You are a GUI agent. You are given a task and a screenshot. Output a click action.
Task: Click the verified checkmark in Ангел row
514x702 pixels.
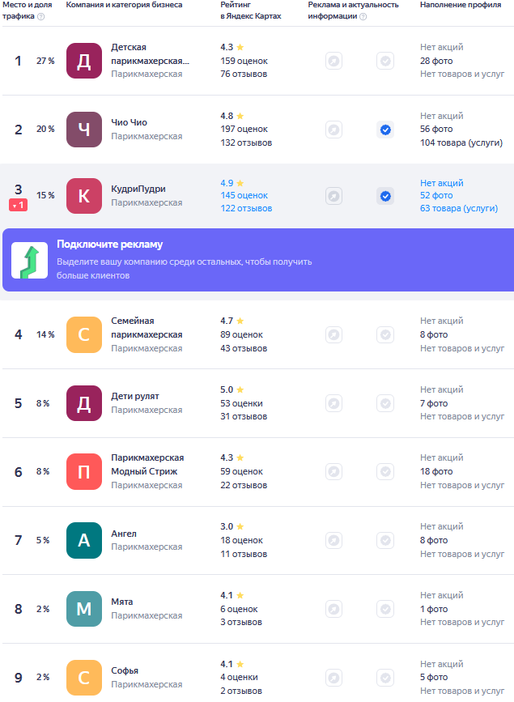pos(385,540)
